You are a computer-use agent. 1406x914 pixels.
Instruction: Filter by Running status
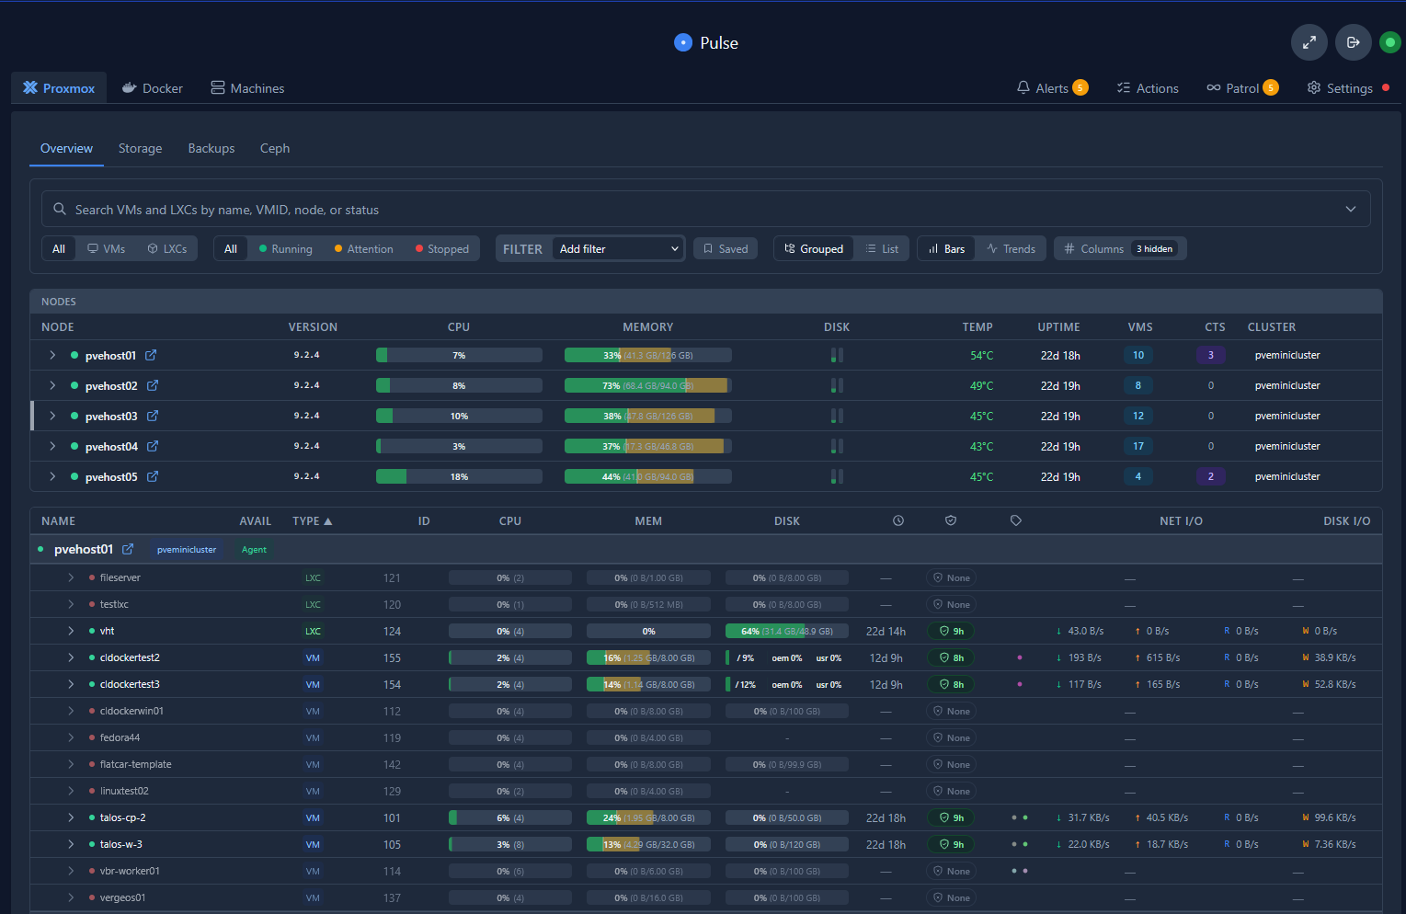[x=285, y=249]
